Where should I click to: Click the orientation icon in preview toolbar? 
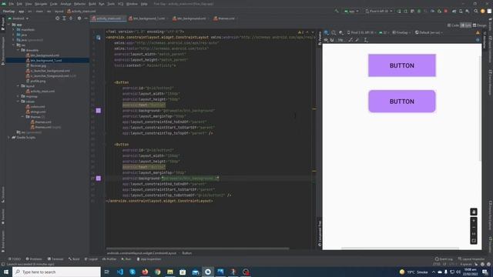334,32
